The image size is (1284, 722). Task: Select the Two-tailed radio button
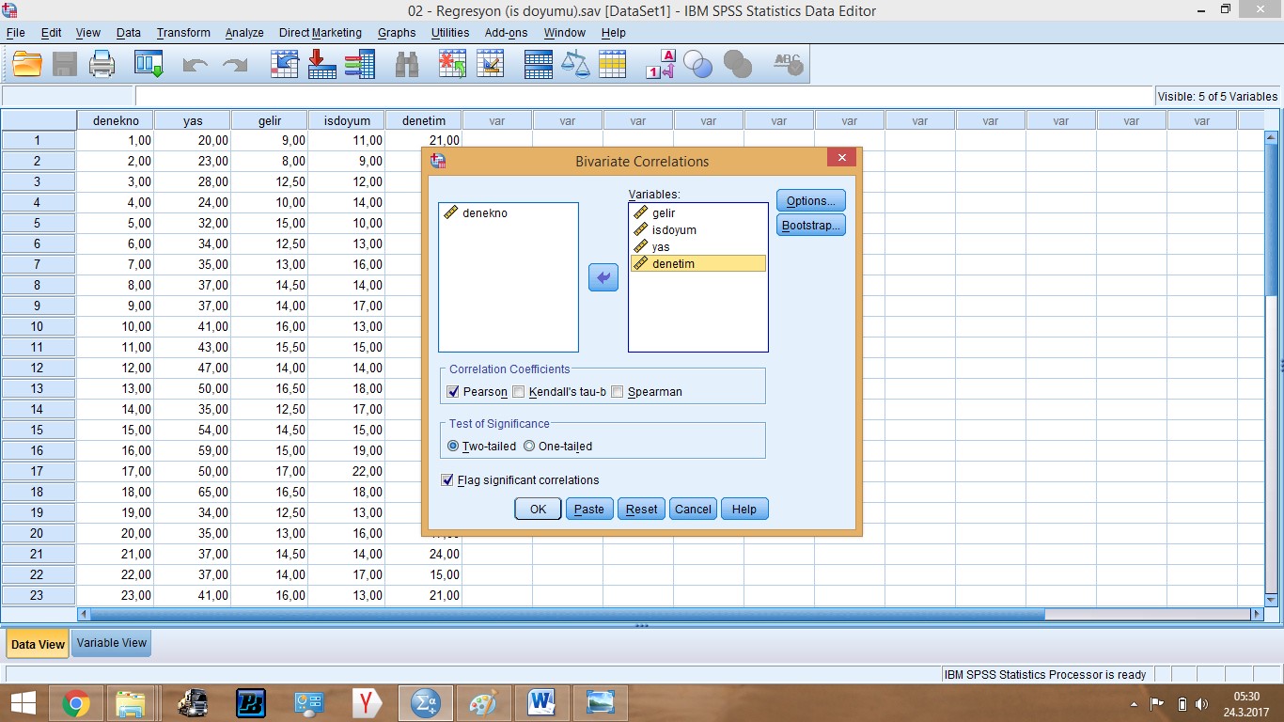click(453, 447)
